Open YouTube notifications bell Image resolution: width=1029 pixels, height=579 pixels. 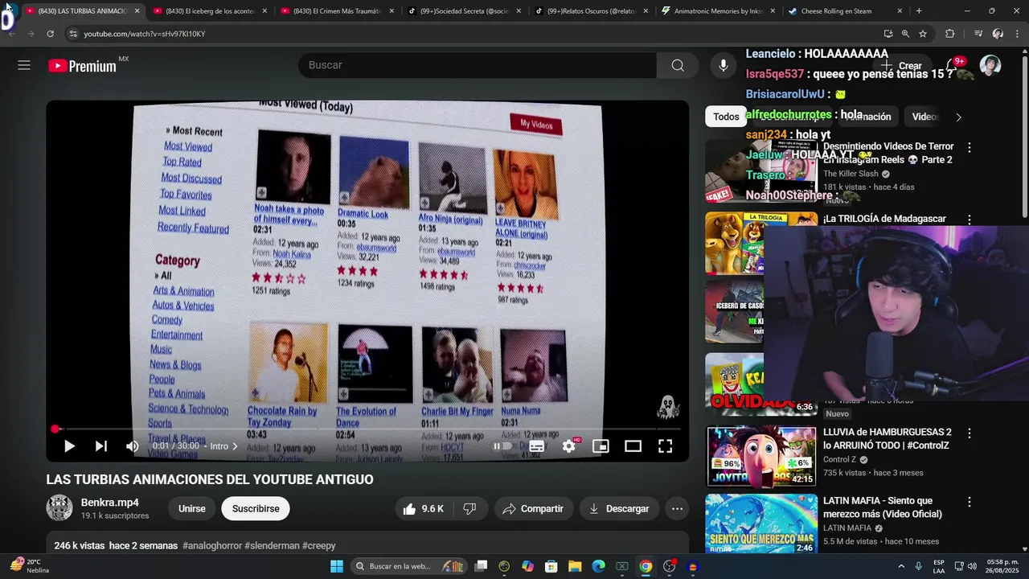click(x=951, y=66)
